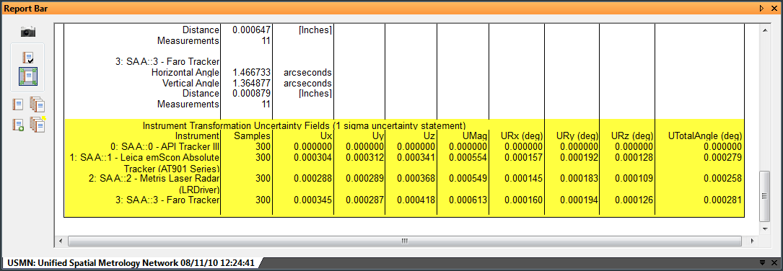The image size is (783, 271).
Task: Click the horizontal scrollbar thumb
Action: point(405,241)
